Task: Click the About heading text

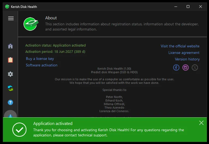Action: [51, 18]
